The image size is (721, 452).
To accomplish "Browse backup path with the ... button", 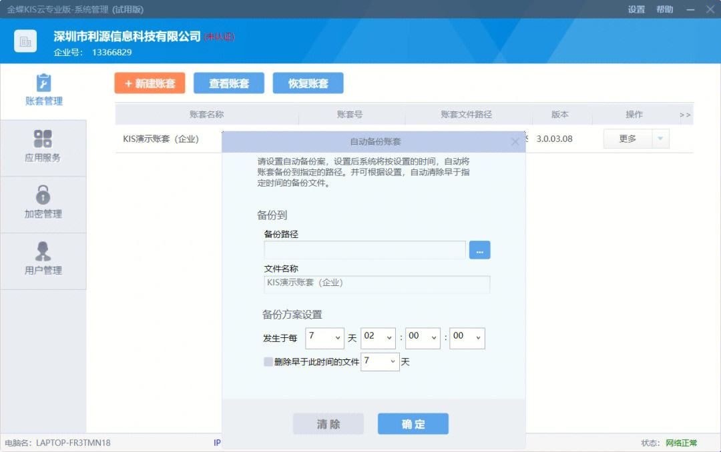I will click(x=479, y=250).
